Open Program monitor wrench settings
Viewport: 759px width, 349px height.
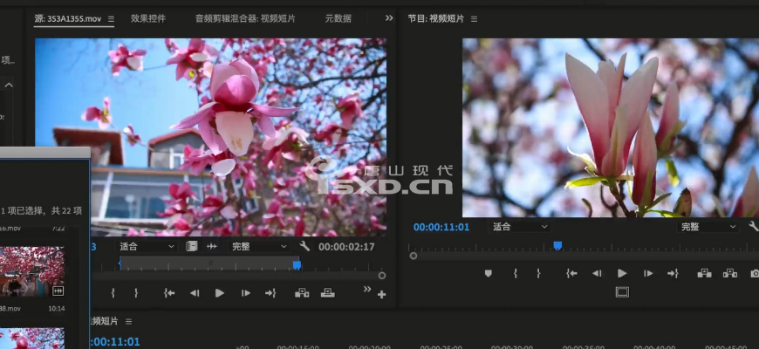[x=754, y=226]
